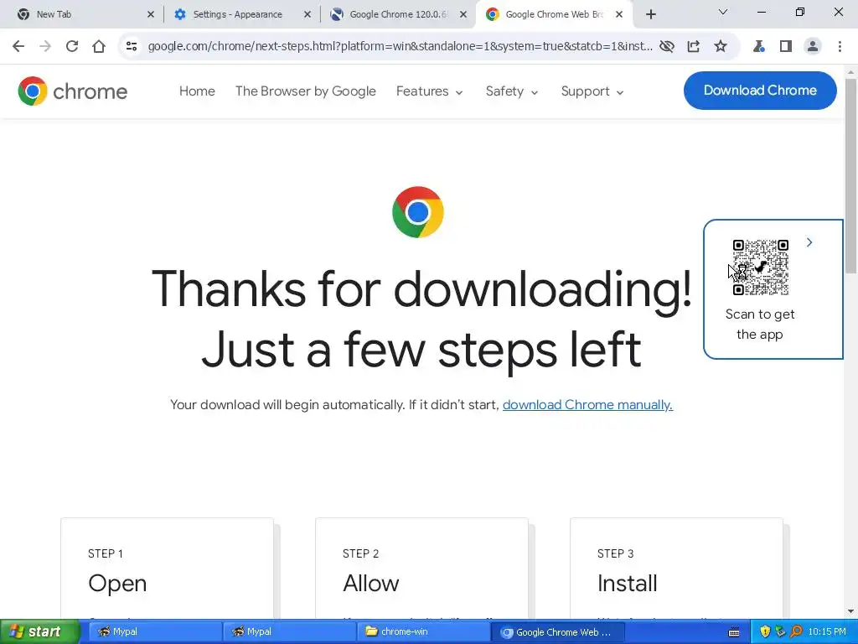
Task: Click the network tray icon beside shield
Action: click(x=780, y=632)
